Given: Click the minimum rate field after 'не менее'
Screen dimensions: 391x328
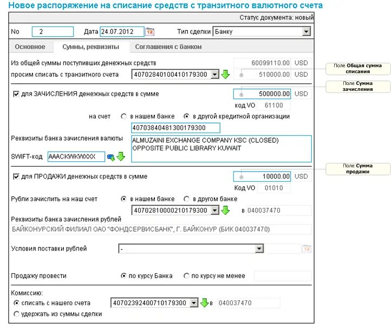Looking at the screenshot, I should (x=283, y=276).
